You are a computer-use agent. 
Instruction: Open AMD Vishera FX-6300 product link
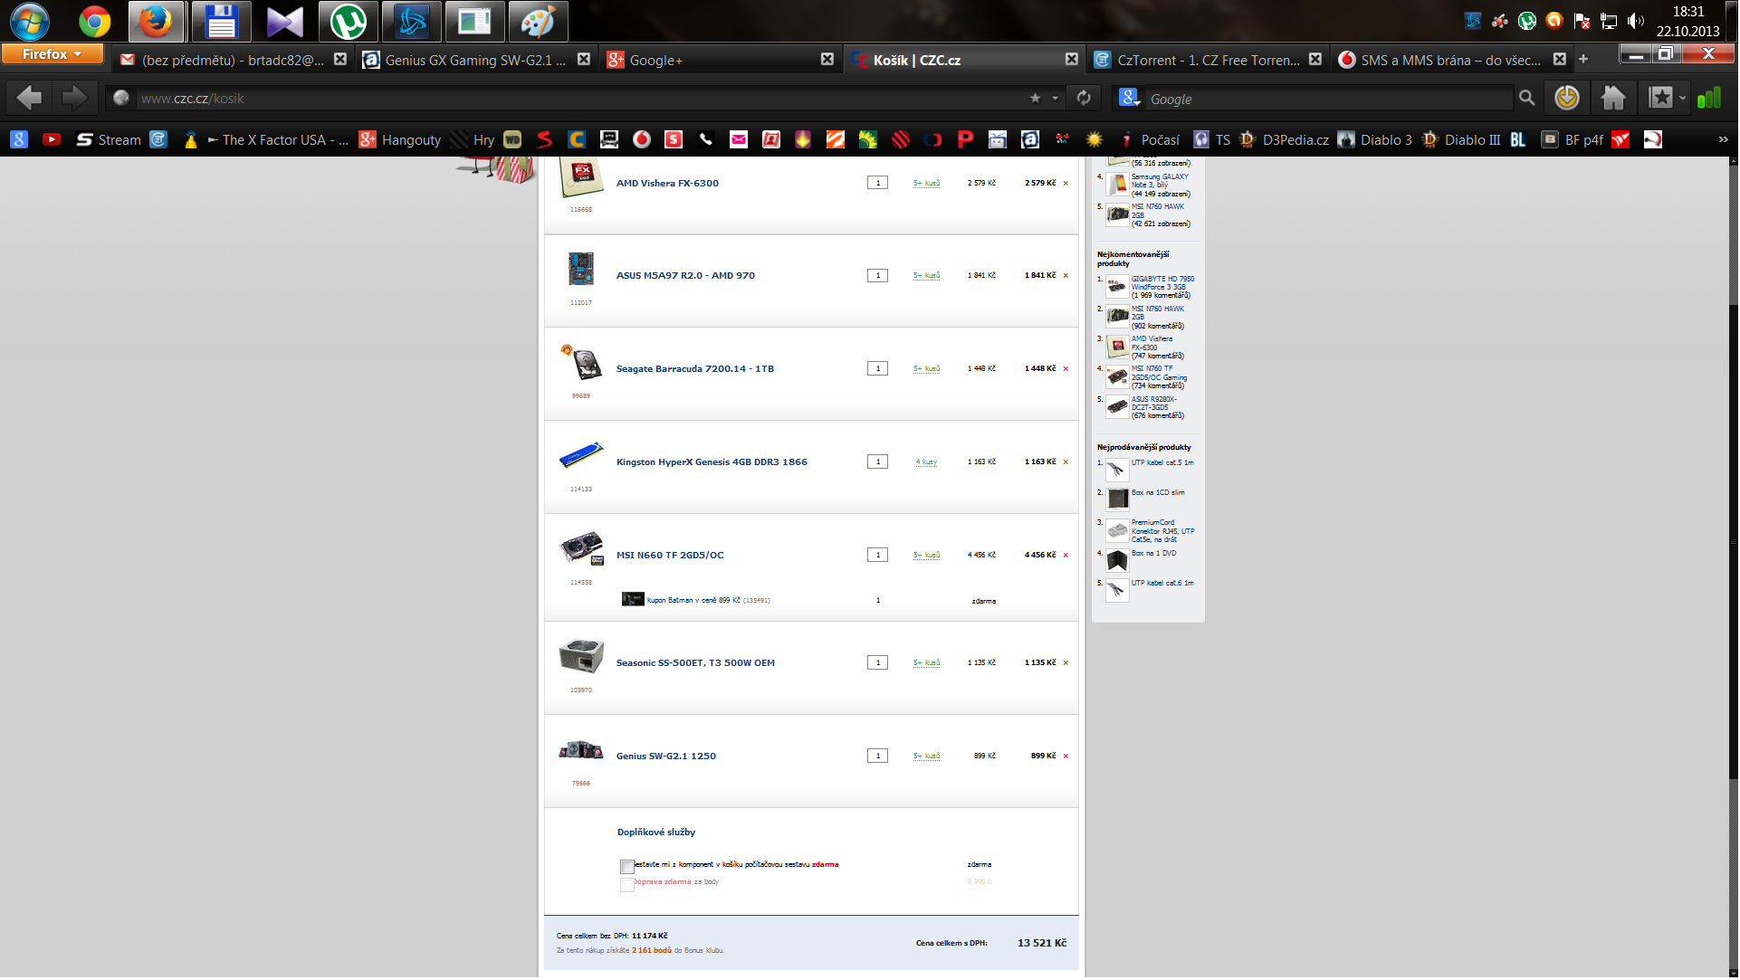coord(667,183)
